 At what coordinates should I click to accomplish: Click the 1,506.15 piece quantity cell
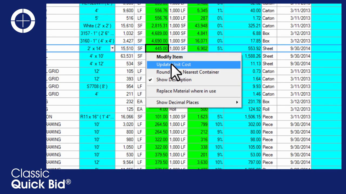click(243, 117)
